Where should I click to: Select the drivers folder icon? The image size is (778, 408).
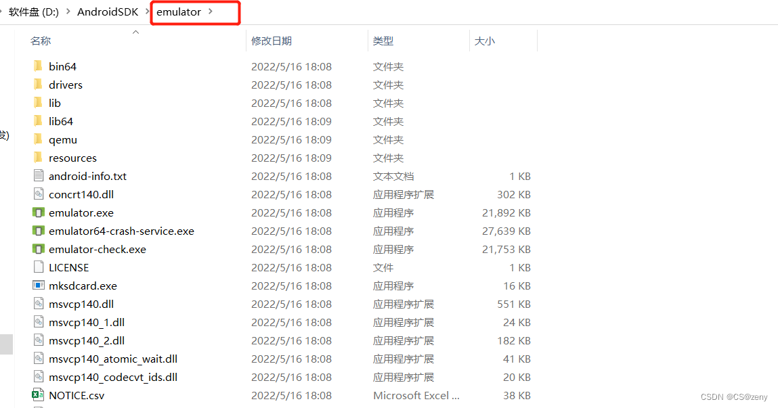coord(38,85)
